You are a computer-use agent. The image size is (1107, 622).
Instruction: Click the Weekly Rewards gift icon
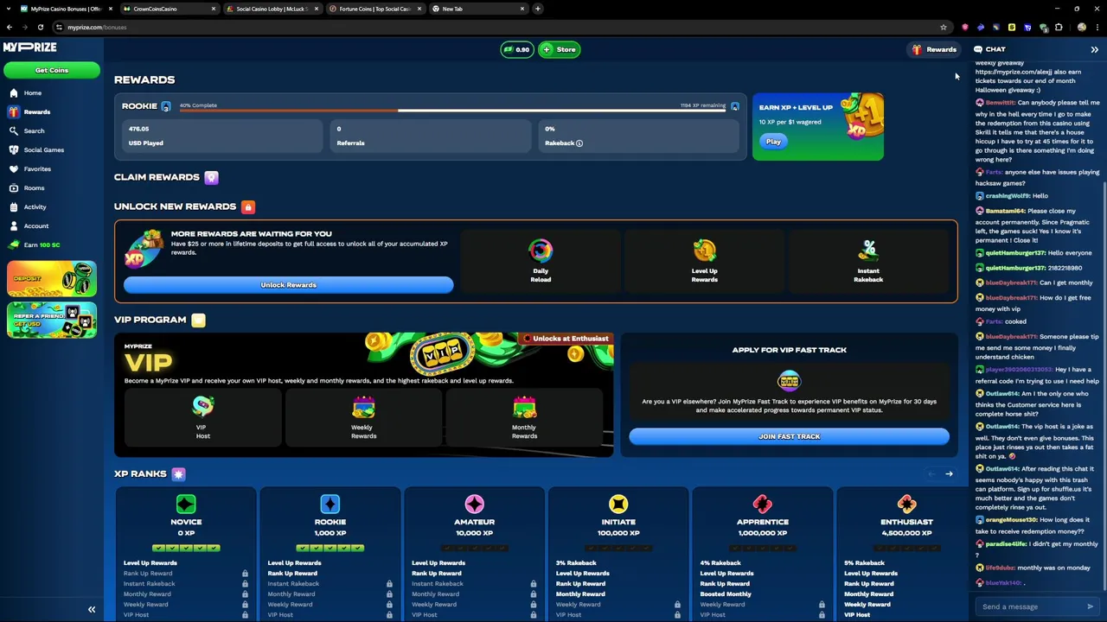(363, 406)
